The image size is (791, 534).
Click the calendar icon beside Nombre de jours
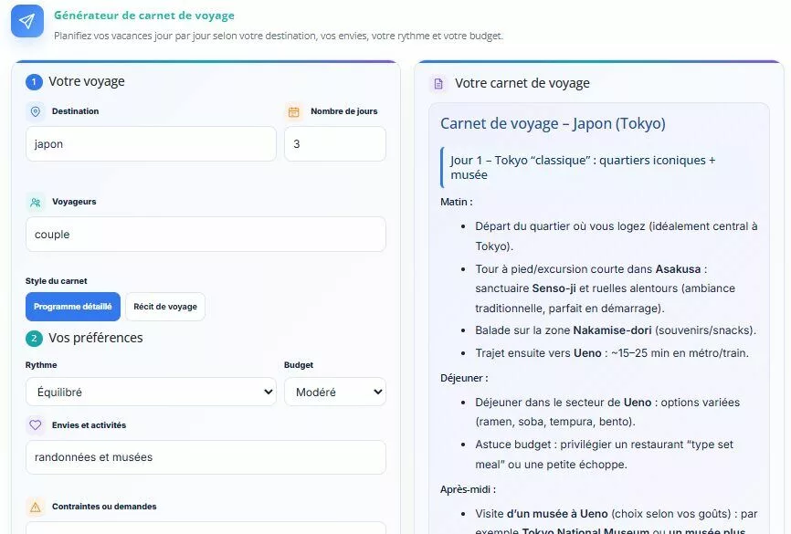tap(293, 111)
